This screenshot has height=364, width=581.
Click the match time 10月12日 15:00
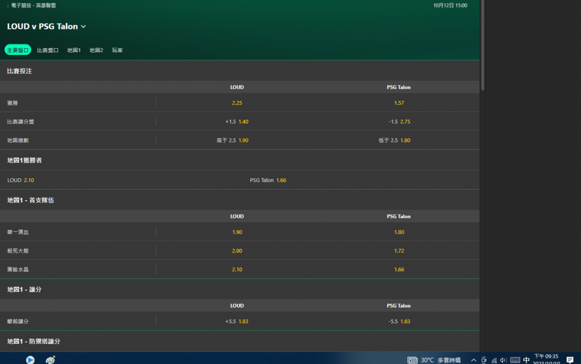450,5
